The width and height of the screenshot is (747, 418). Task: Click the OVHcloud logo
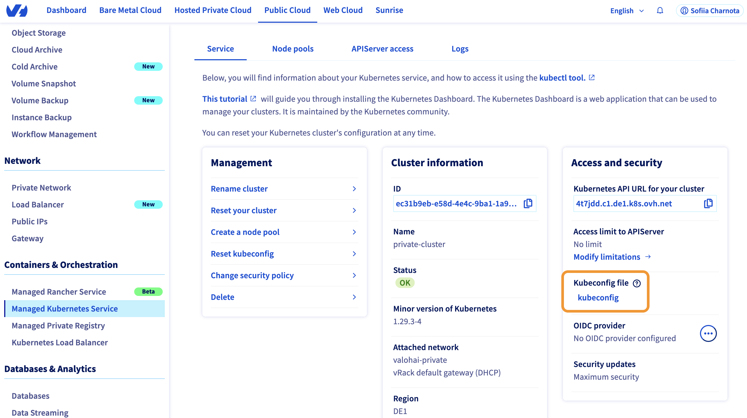click(17, 11)
